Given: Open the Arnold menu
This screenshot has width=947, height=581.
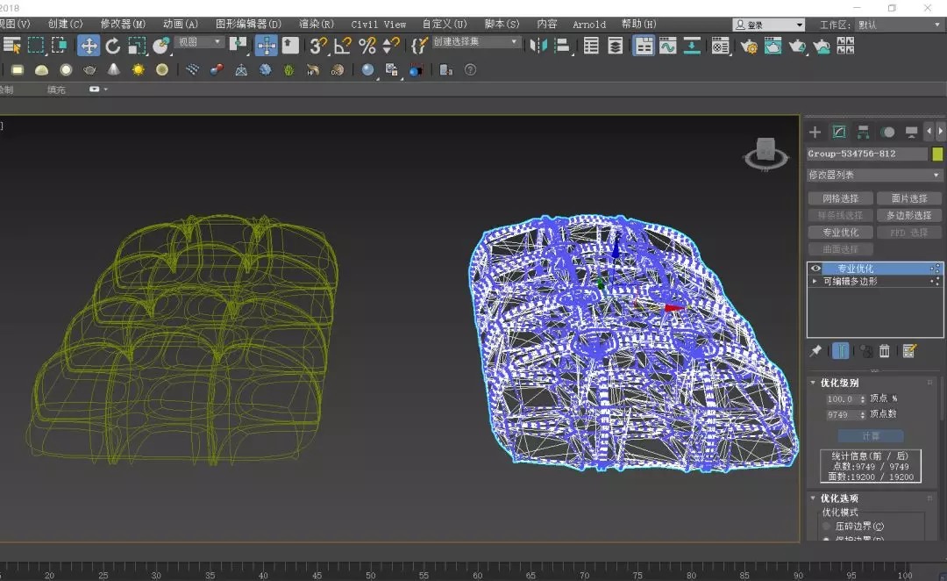Looking at the screenshot, I should [x=588, y=25].
